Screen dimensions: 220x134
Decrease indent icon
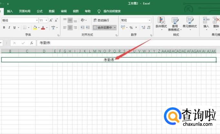pyautogui.click(x=82, y=27)
